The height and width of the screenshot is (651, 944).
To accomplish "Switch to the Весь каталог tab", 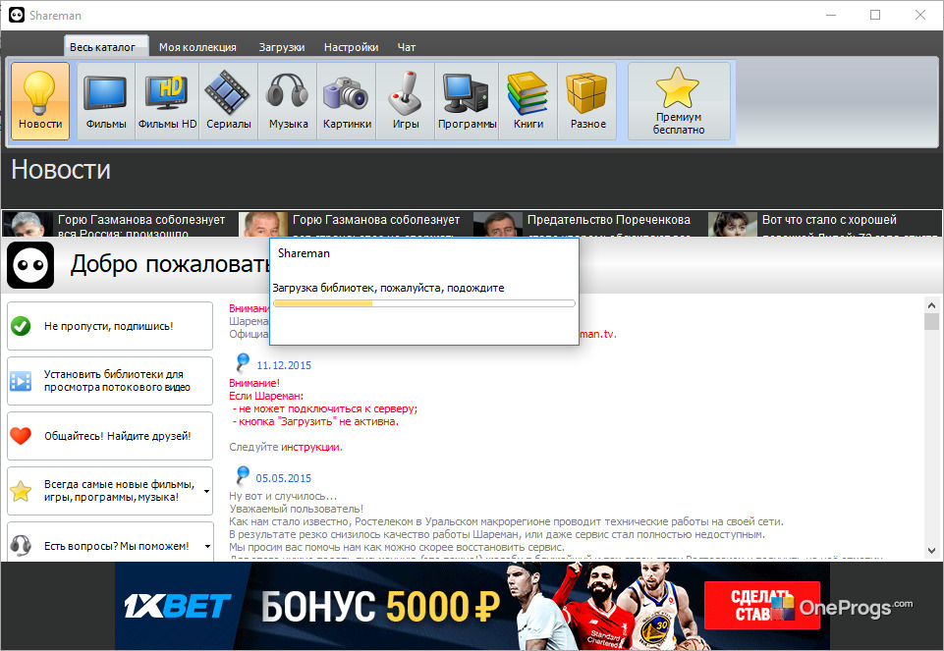I will pos(106,47).
